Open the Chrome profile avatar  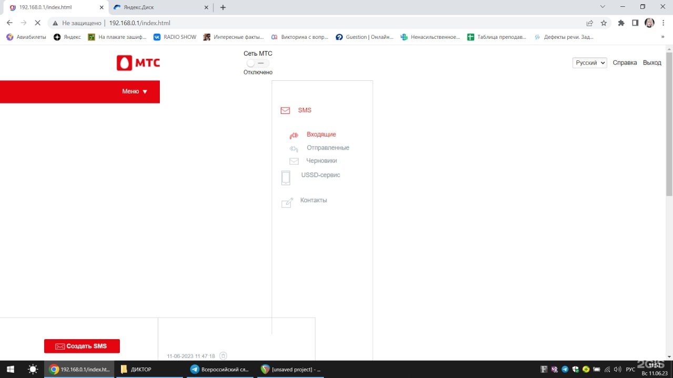[x=649, y=23]
